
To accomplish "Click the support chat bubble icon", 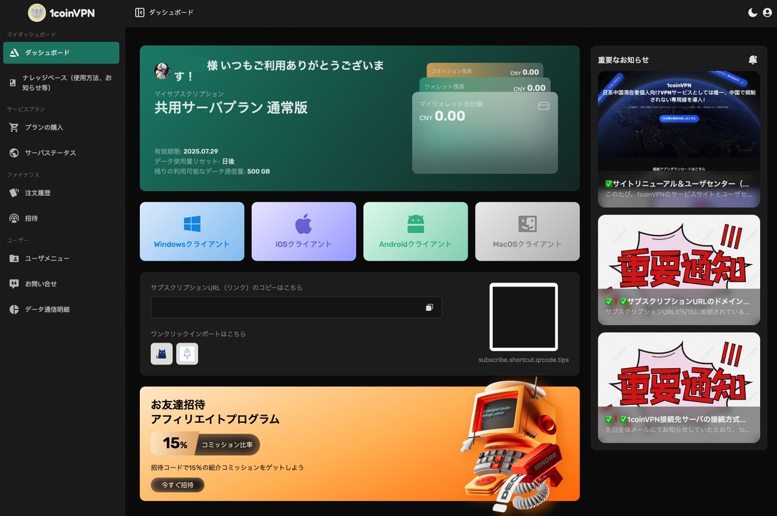I will (14, 284).
